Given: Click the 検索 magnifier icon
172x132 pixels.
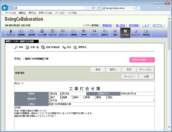Looking at the screenshot, I should coord(16,47).
